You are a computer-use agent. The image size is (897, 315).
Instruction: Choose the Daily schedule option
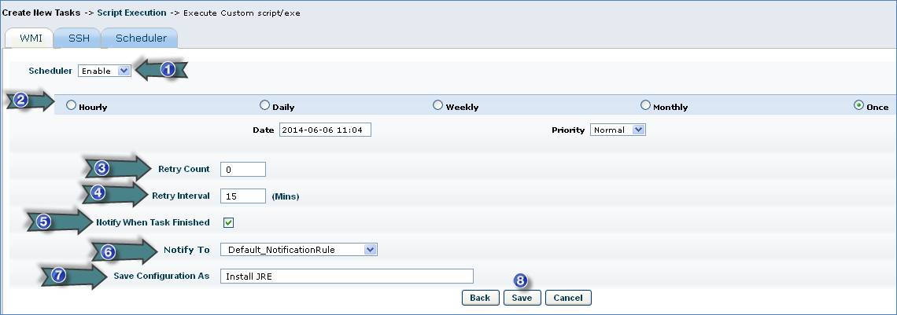pyautogui.click(x=265, y=105)
